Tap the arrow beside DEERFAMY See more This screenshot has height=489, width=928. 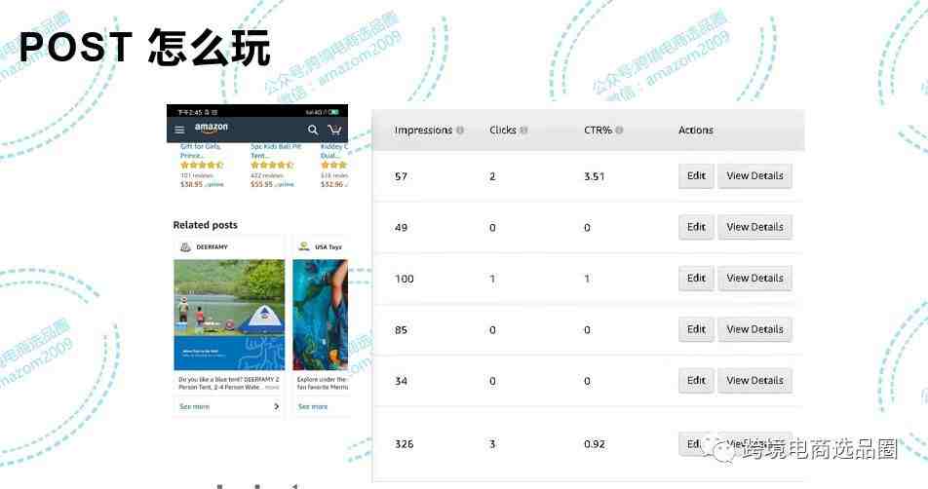click(276, 406)
